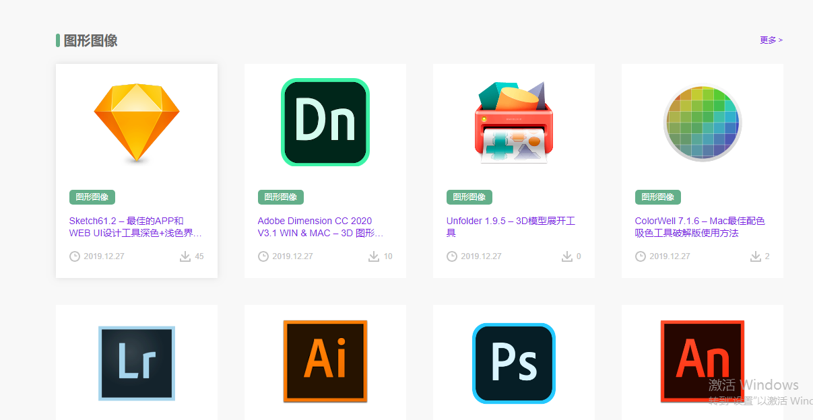Click the download arrow on the Sketch card
The height and width of the screenshot is (420, 813).
coord(185,256)
